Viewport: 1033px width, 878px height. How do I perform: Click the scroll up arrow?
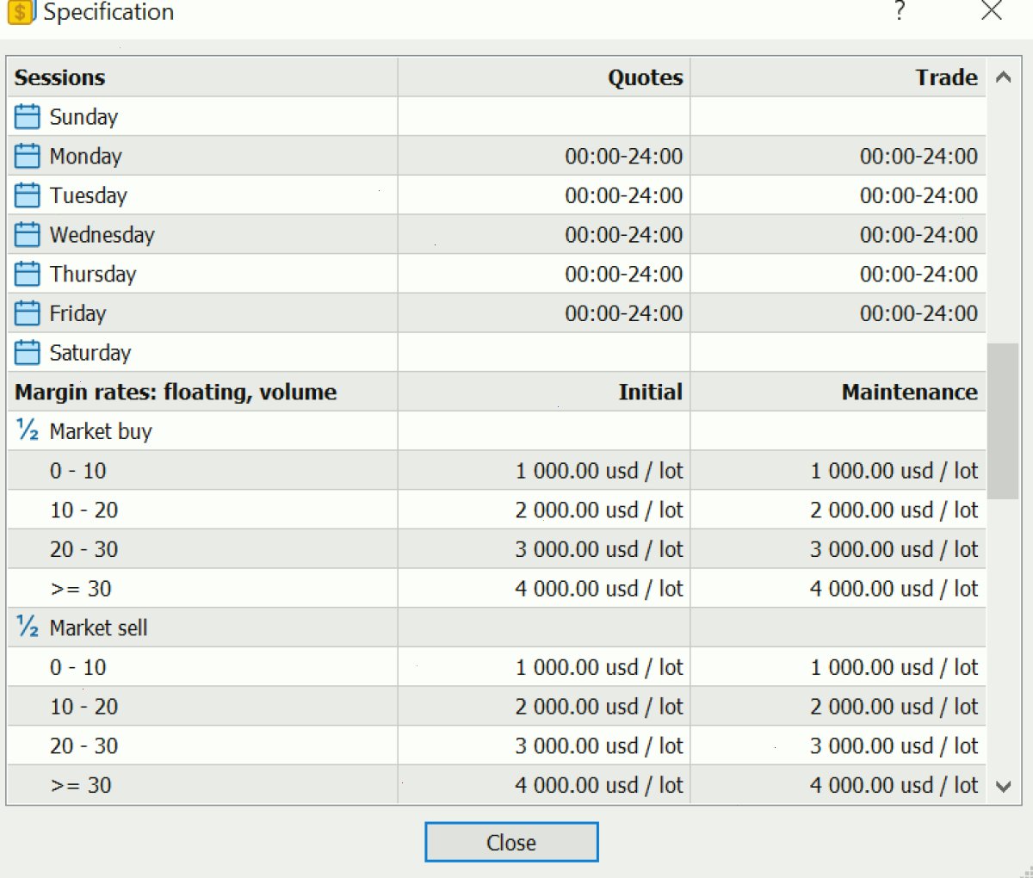click(x=1003, y=77)
